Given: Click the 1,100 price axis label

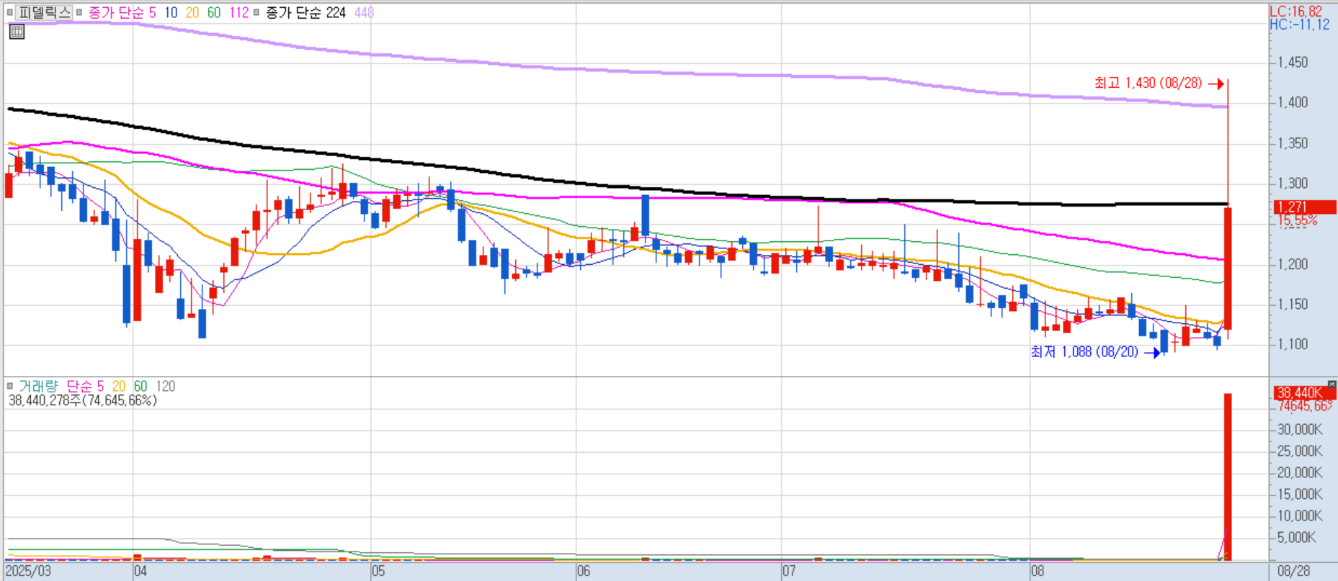Looking at the screenshot, I should (1293, 345).
